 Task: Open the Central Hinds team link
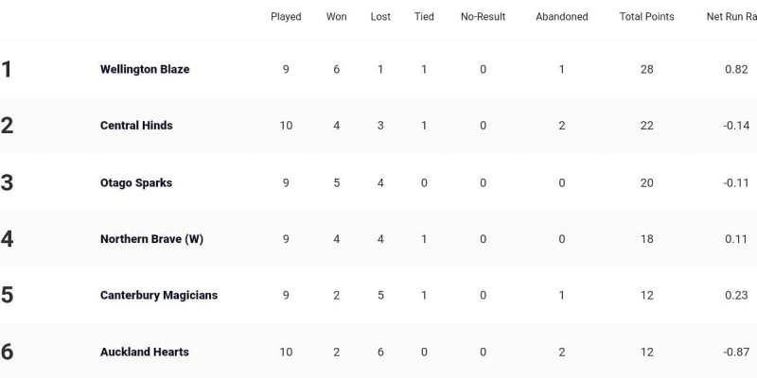[x=136, y=126]
